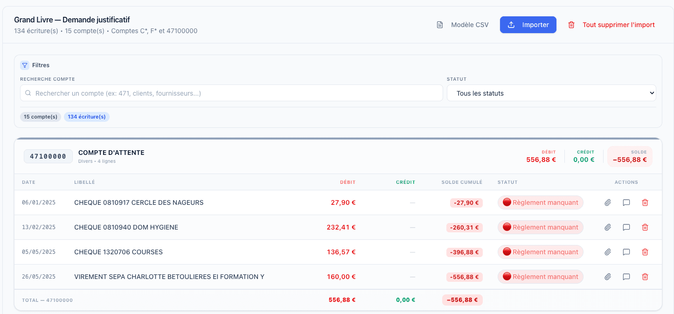The height and width of the screenshot is (314, 674).
Task: Click Règlement manquant status on VIREMENT SEPA row
Action: coord(540,277)
